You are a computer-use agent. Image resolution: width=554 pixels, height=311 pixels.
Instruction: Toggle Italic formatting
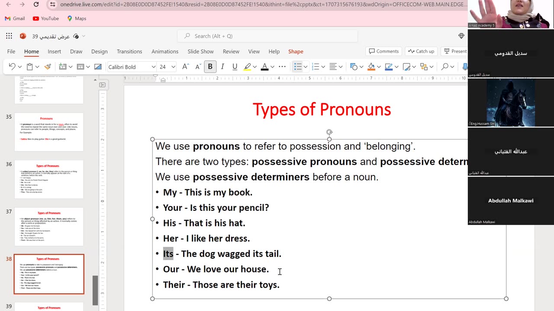pos(222,67)
